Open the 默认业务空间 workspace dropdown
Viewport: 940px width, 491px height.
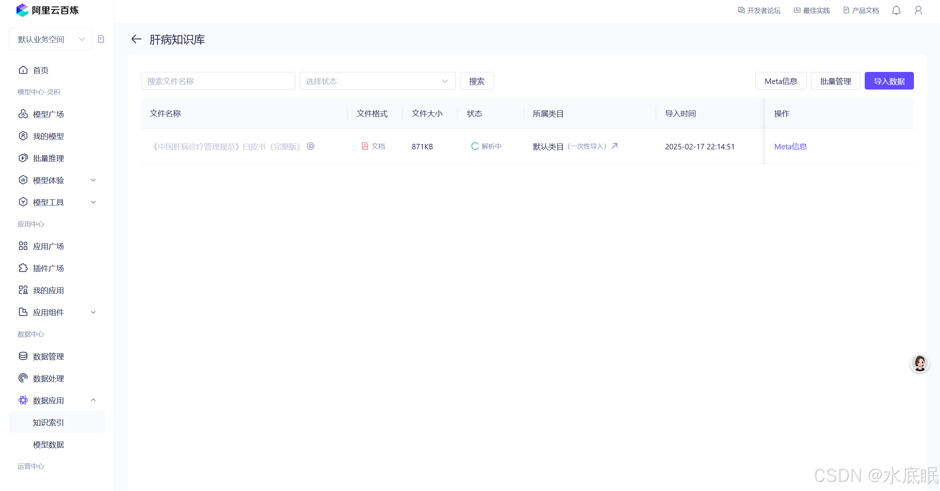[x=50, y=39]
